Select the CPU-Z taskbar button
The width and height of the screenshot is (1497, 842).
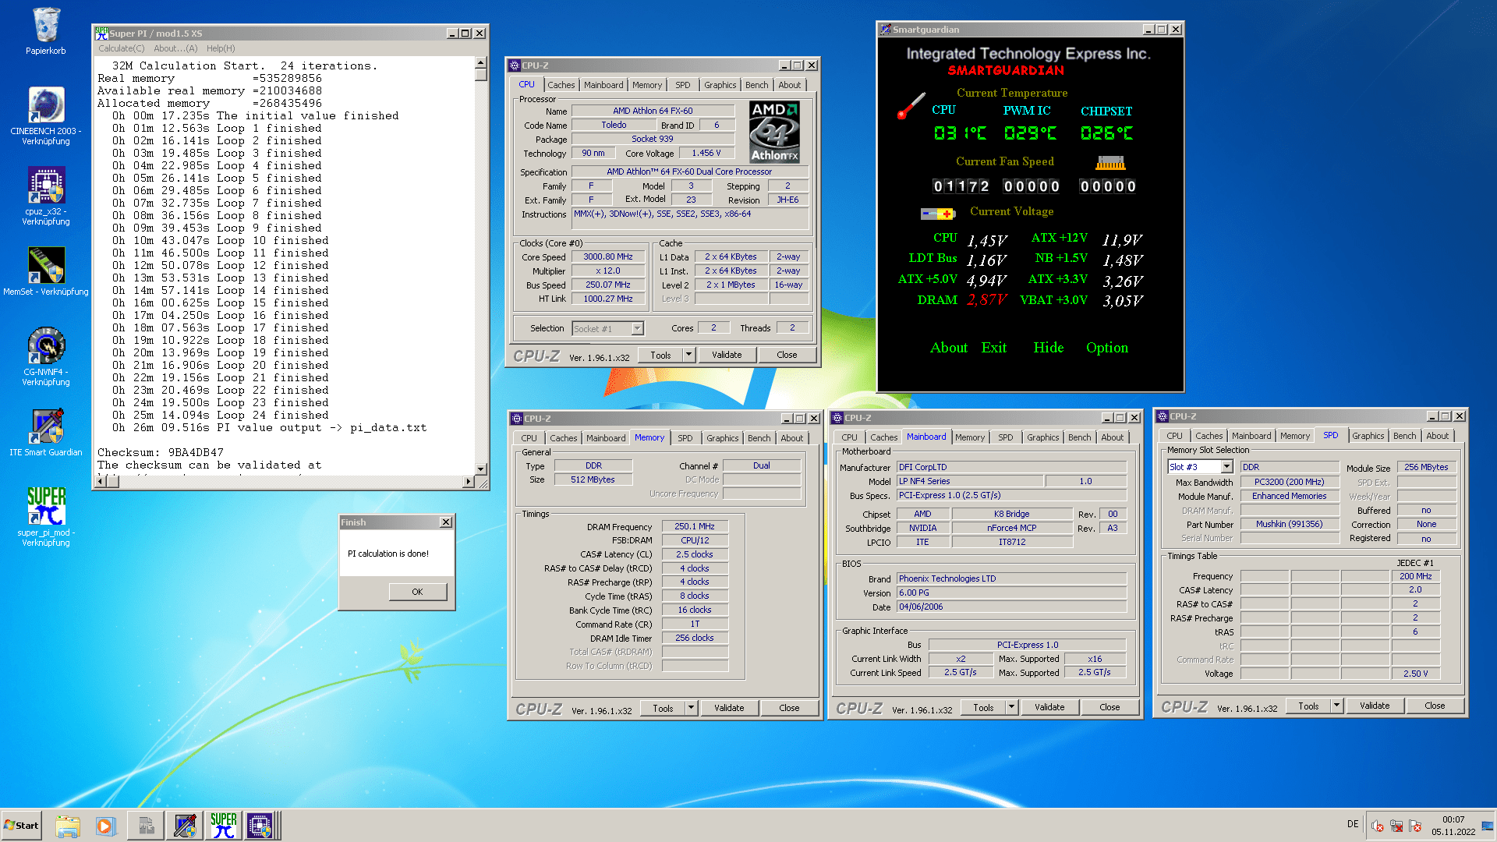click(260, 826)
